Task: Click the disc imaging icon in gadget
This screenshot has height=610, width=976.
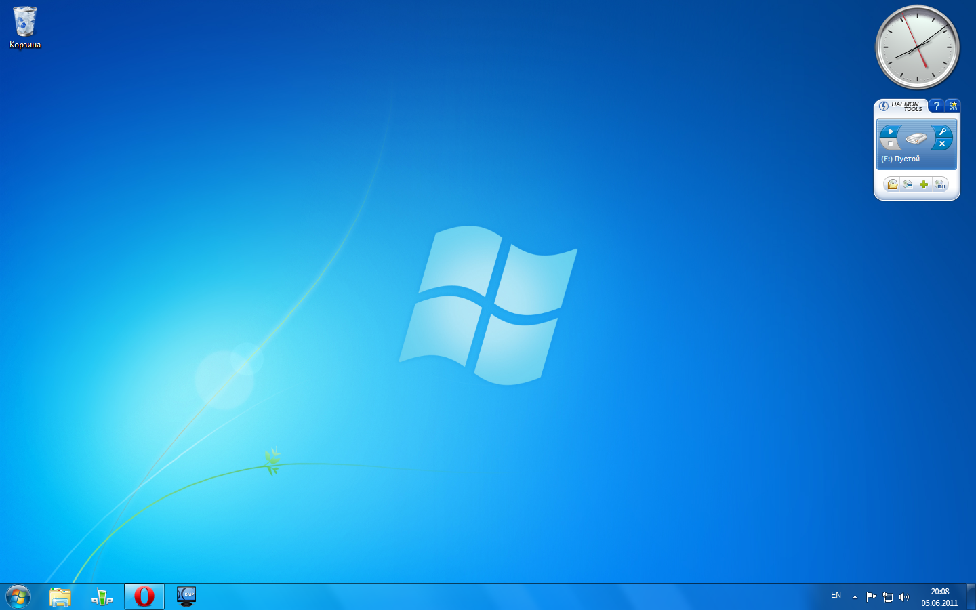Action: click(x=939, y=184)
